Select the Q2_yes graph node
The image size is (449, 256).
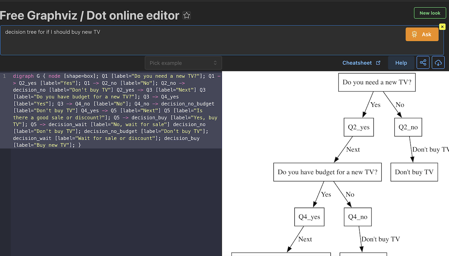click(358, 127)
